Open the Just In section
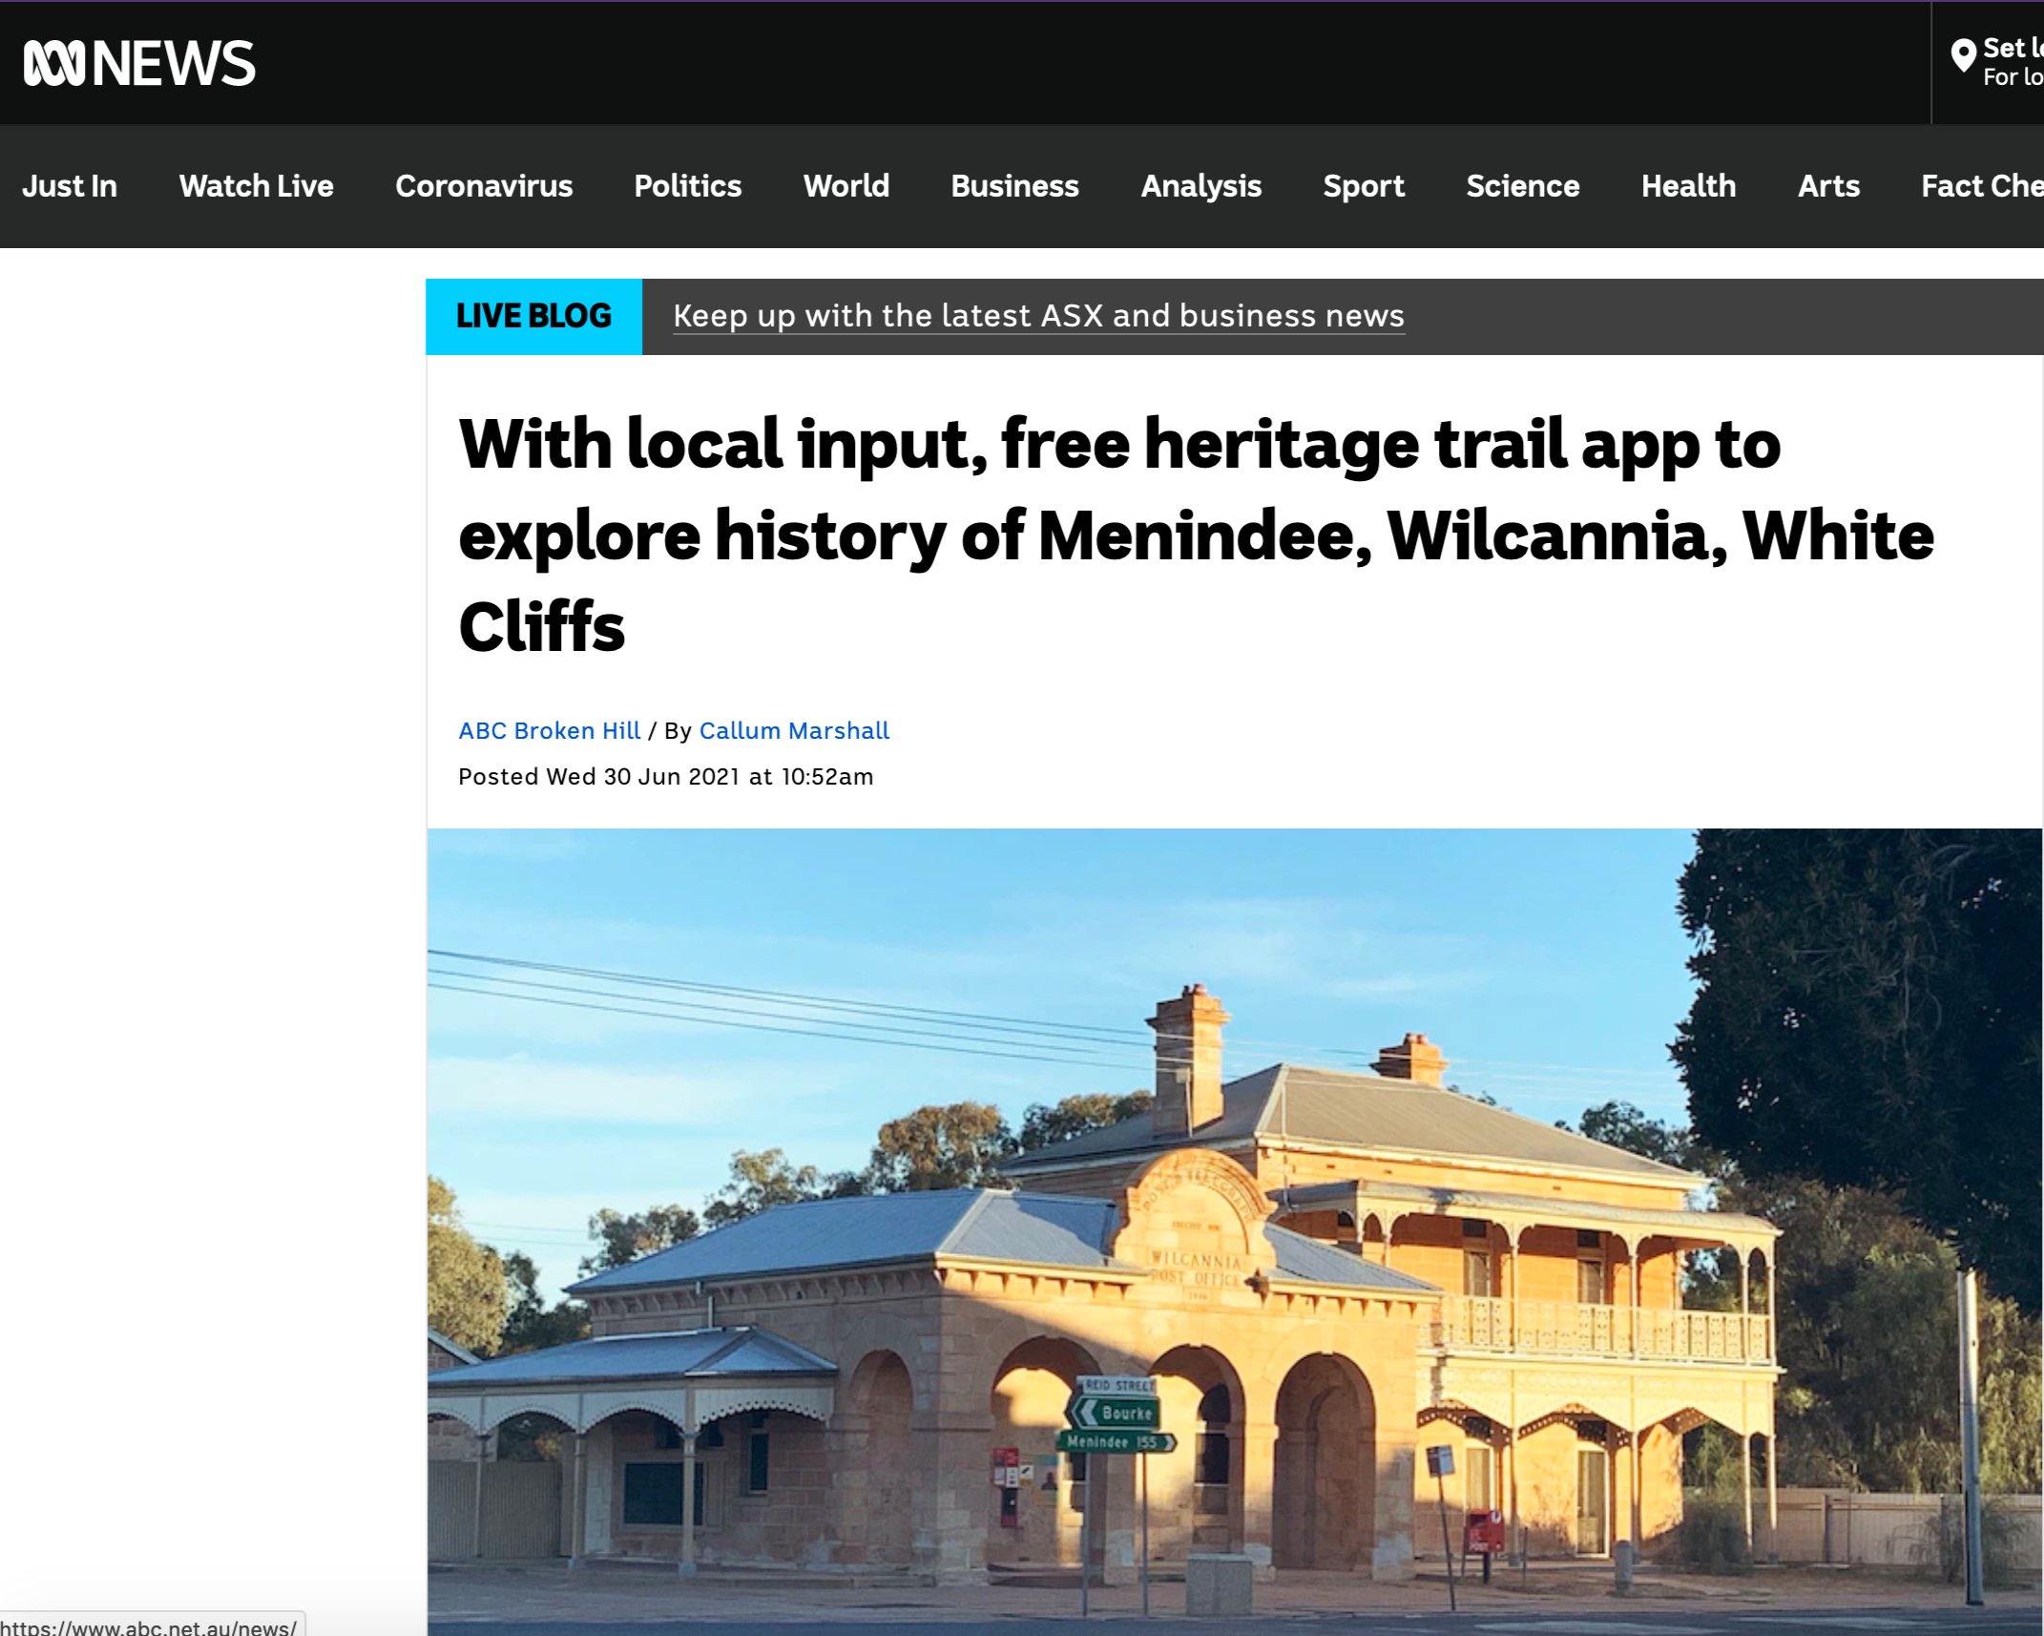 point(70,185)
